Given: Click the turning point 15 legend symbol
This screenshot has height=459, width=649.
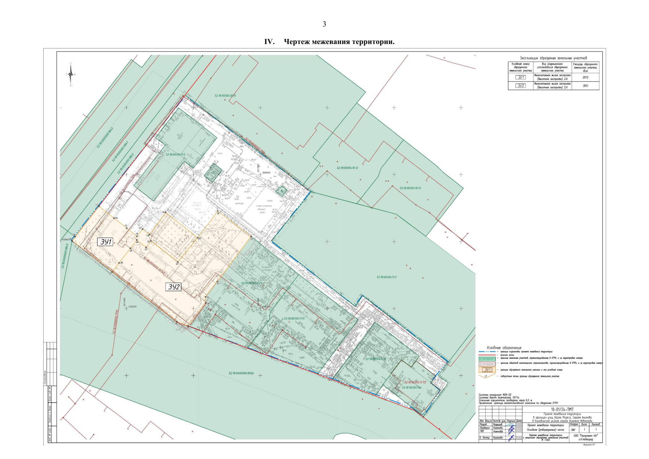Looking at the screenshot, I should tap(486, 376).
